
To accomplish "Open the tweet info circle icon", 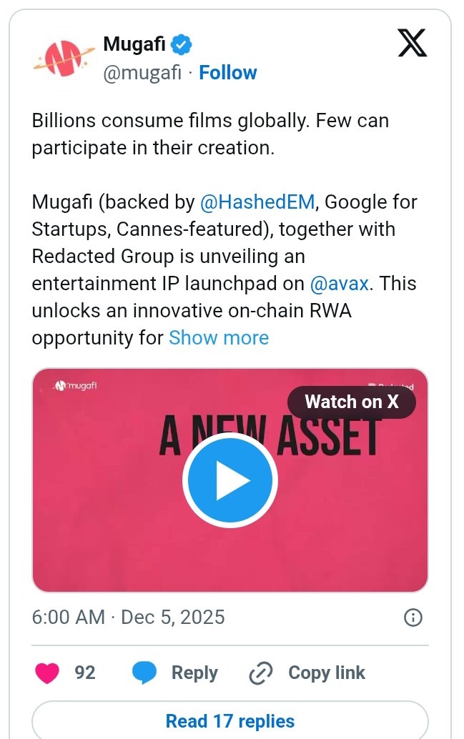I will click(x=413, y=617).
